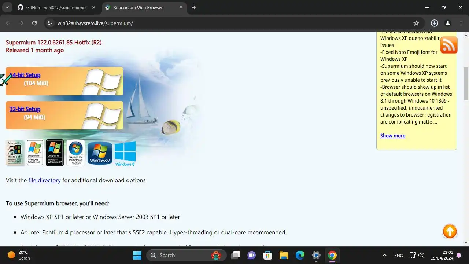The height and width of the screenshot is (264, 469).
Task: Click the page vertical scrollbar thumb
Action: coord(466,84)
